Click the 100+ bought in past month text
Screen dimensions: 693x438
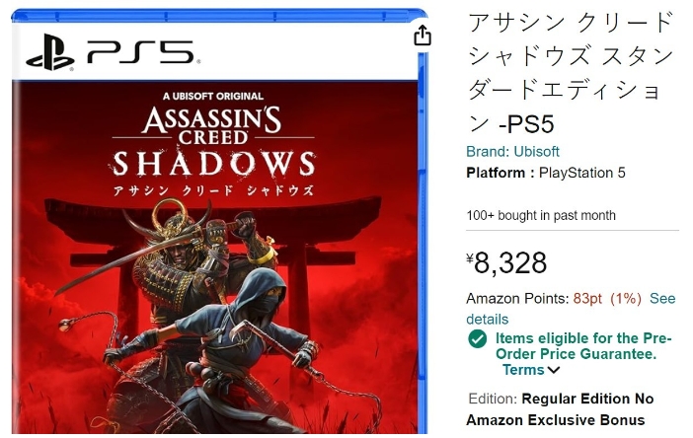coord(541,215)
